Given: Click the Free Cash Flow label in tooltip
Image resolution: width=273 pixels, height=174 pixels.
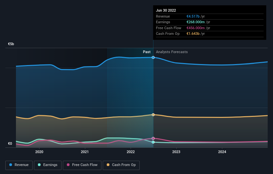Looking at the screenshot, I should (169, 28).
